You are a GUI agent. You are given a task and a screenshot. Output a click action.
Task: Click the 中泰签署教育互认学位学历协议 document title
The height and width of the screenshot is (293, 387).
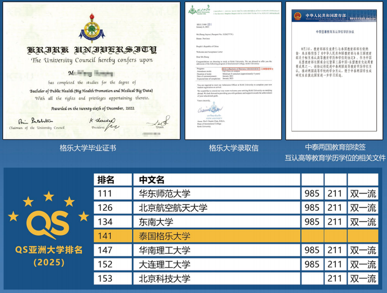coord(335,32)
